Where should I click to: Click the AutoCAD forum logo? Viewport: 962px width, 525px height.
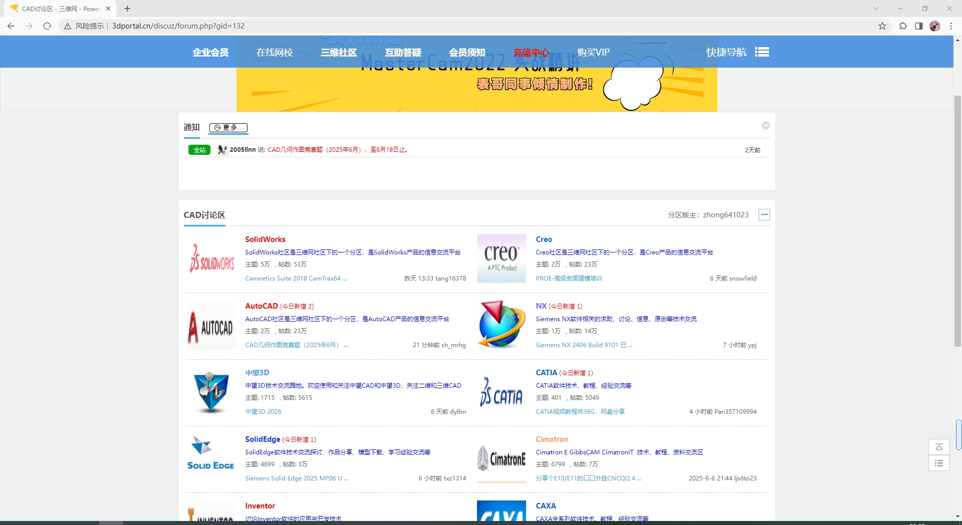pyautogui.click(x=211, y=325)
